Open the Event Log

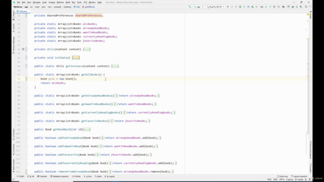click(282, 176)
